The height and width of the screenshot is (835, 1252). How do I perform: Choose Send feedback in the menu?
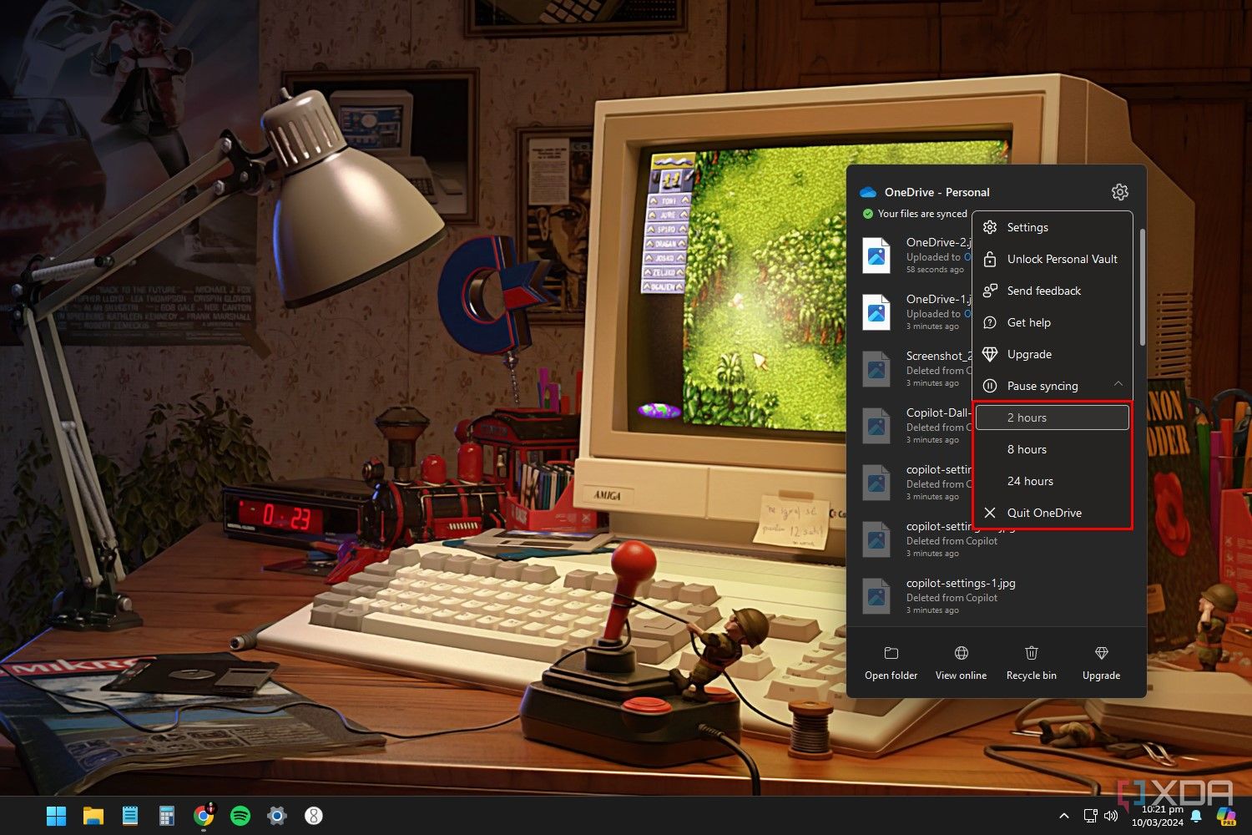pyautogui.click(x=1053, y=291)
